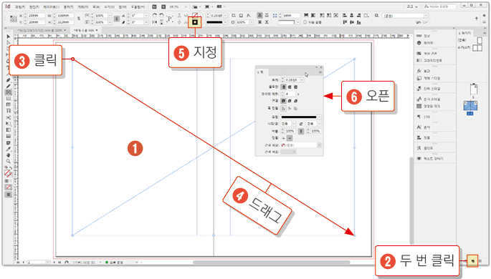Click the horizontal scrollbar thumb
This screenshot has width=491, height=279.
click(x=271, y=263)
